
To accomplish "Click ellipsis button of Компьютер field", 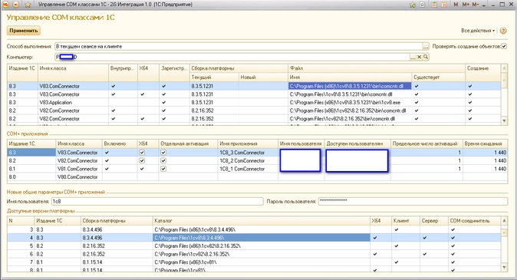I will pyautogui.click(x=413, y=57).
